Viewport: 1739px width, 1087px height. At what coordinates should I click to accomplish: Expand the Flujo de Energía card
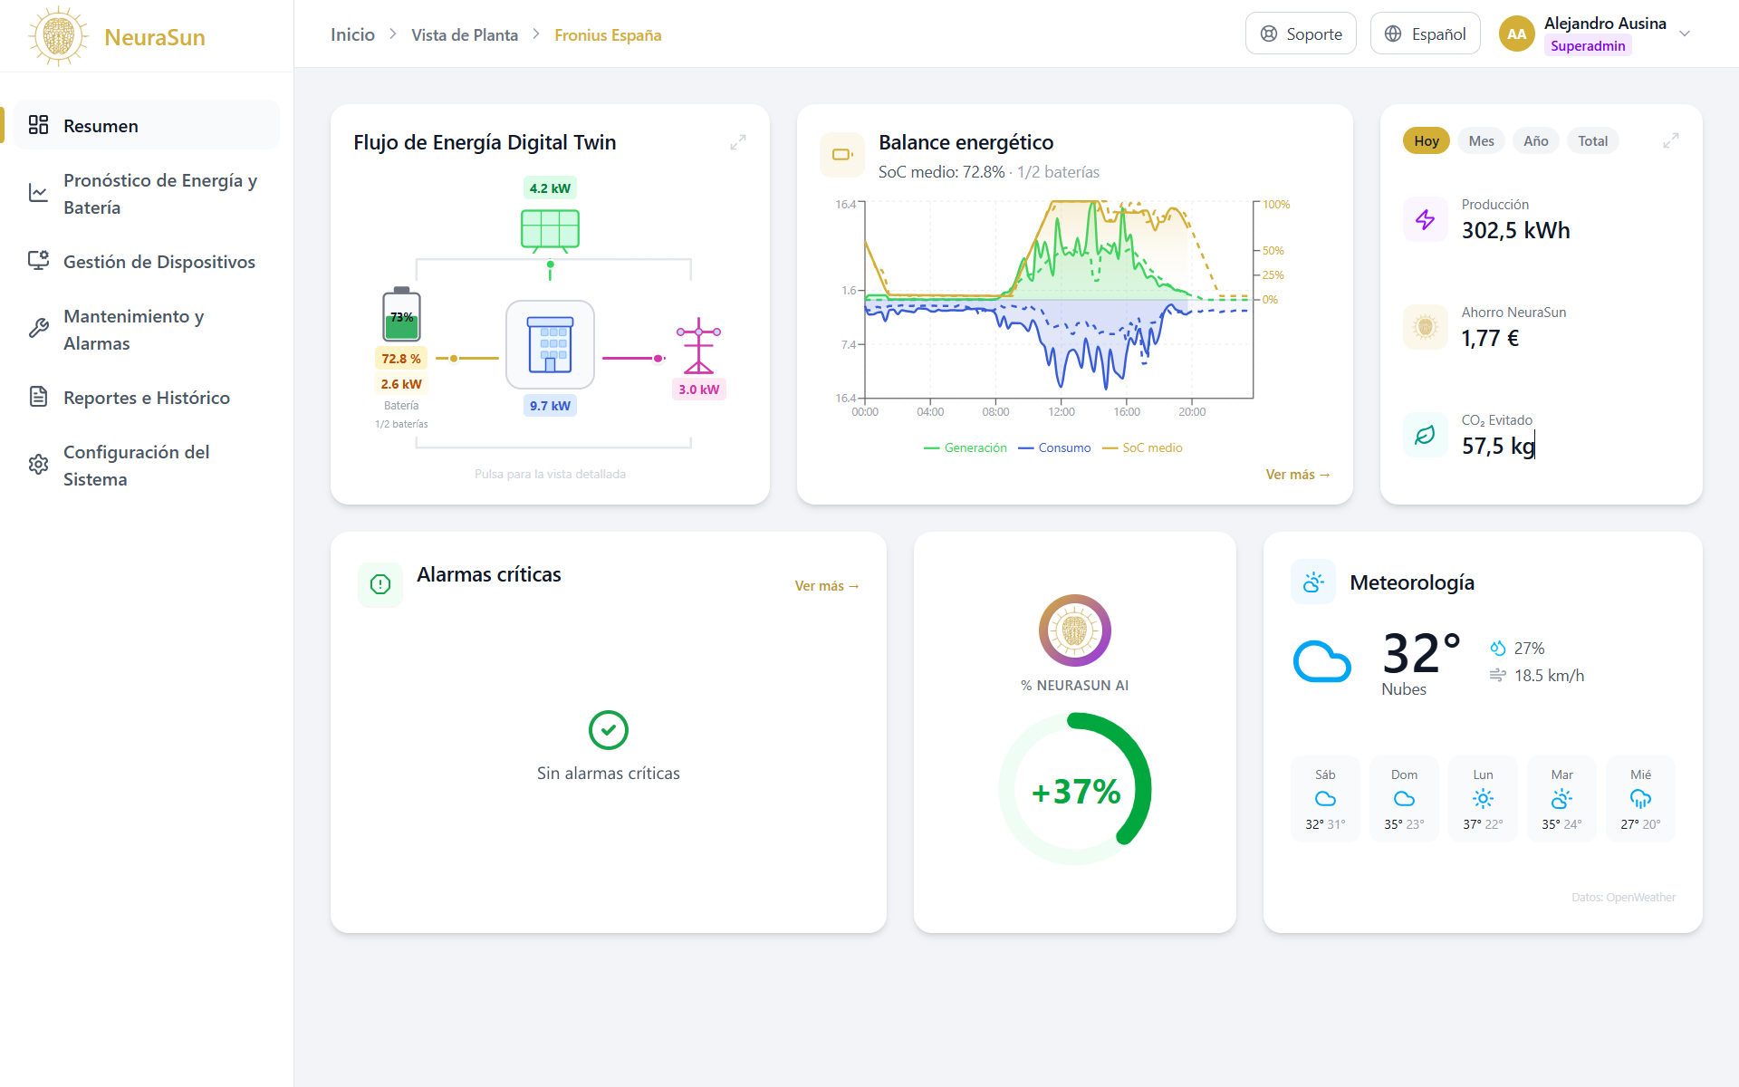point(738,142)
